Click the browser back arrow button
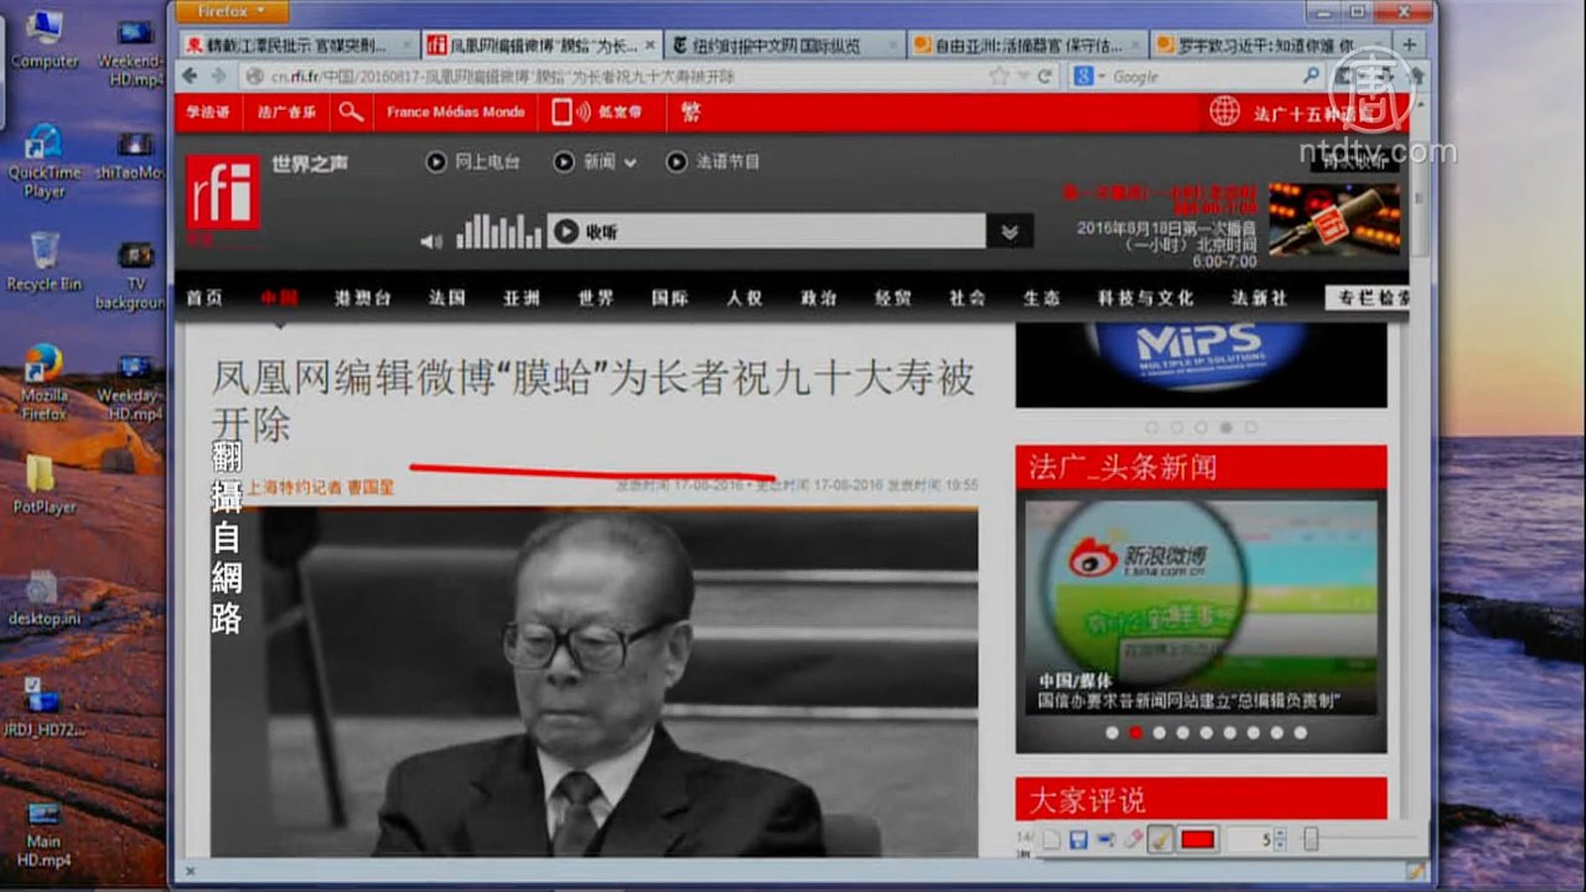This screenshot has height=892, width=1586. point(190,76)
